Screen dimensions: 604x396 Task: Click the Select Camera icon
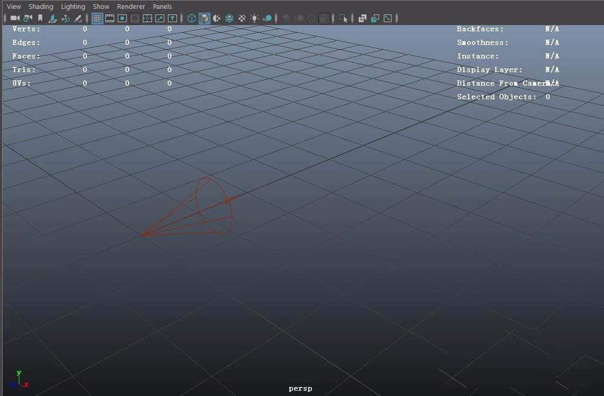[15, 18]
